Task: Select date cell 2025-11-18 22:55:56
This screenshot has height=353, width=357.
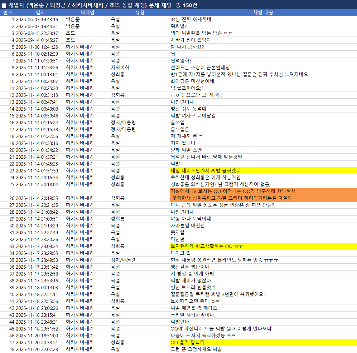Action: pyautogui.click(x=40, y=301)
